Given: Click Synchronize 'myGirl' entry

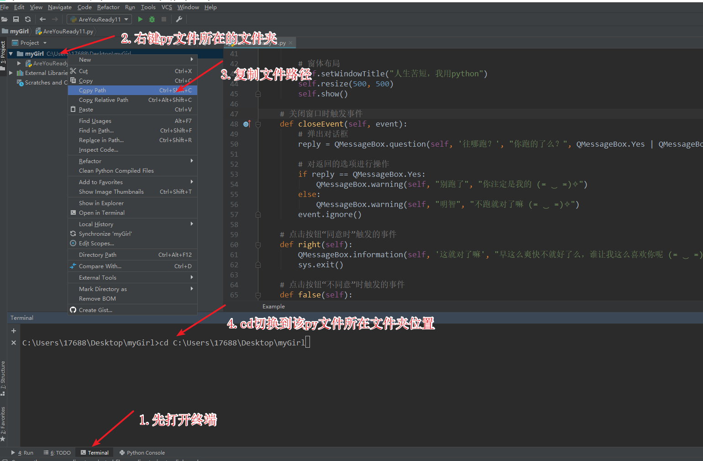Looking at the screenshot, I should [x=132, y=233].
